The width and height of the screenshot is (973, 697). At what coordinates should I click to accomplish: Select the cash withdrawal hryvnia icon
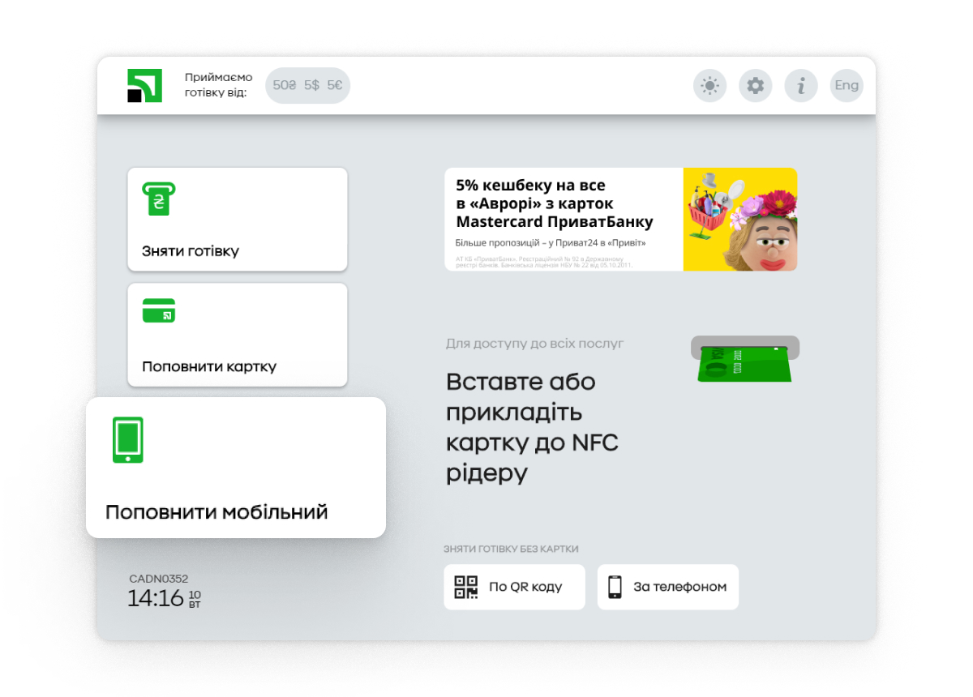[x=156, y=199]
